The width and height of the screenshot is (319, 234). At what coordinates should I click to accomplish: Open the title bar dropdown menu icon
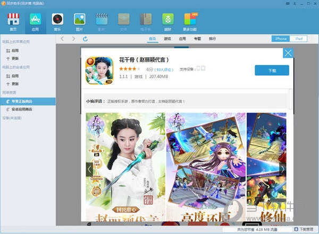click(x=295, y=4)
